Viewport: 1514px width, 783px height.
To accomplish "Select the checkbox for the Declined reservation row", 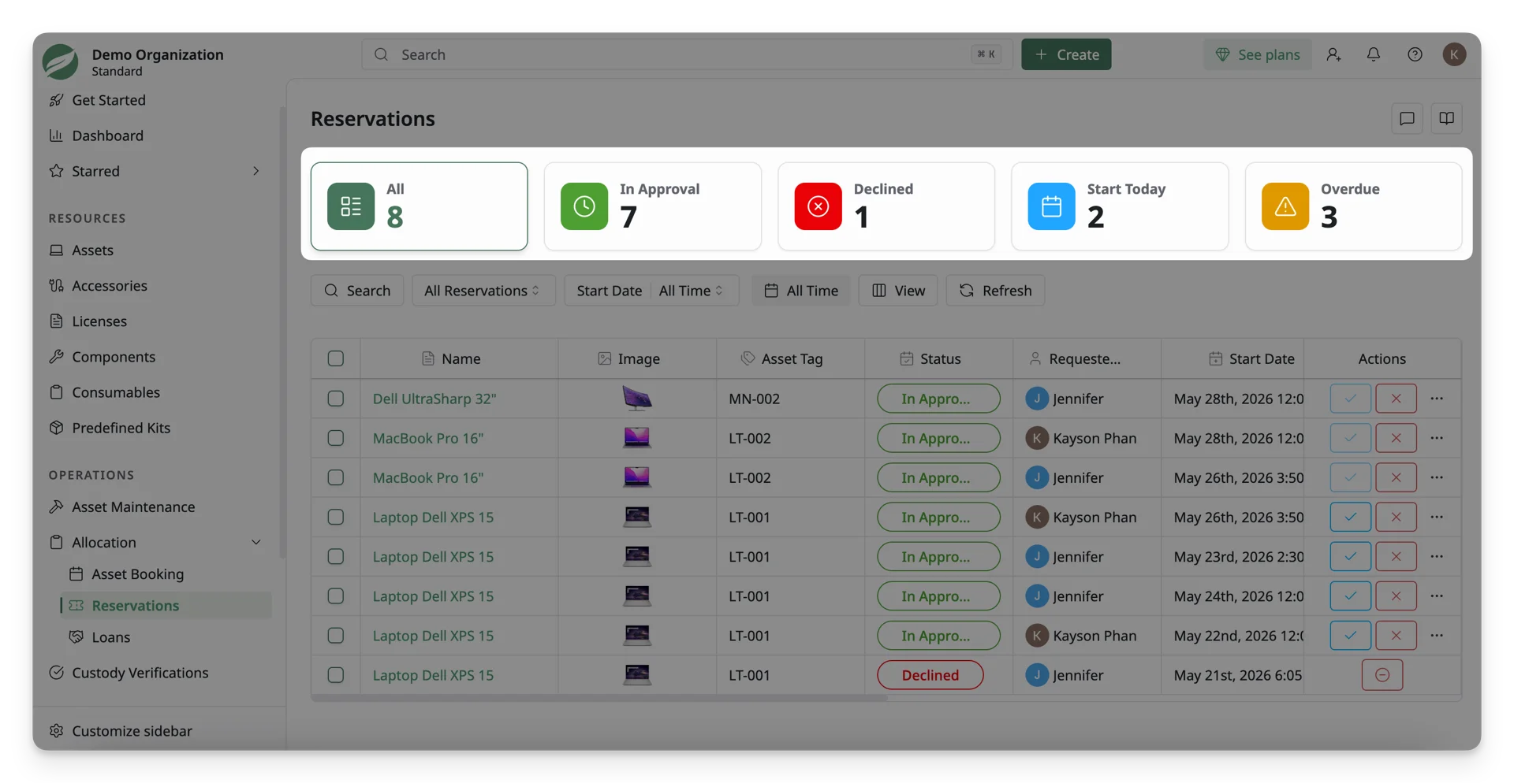I will (x=336, y=675).
